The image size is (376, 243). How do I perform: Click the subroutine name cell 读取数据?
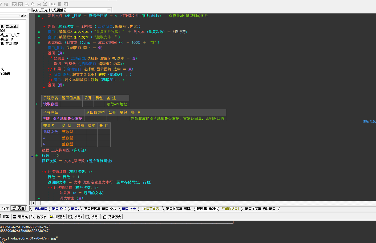[51, 104]
